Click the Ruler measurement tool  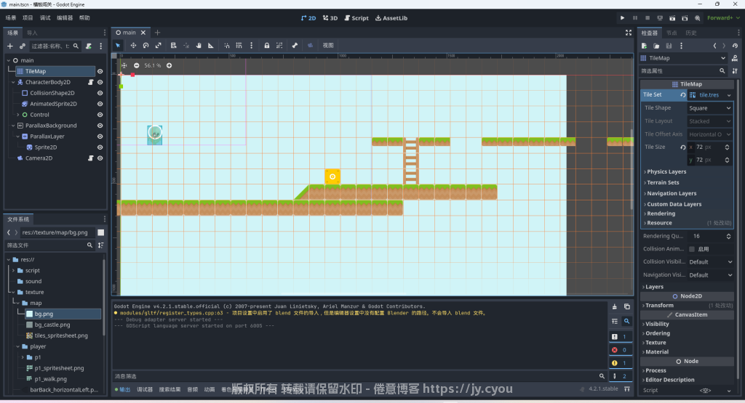pos(211,45)
